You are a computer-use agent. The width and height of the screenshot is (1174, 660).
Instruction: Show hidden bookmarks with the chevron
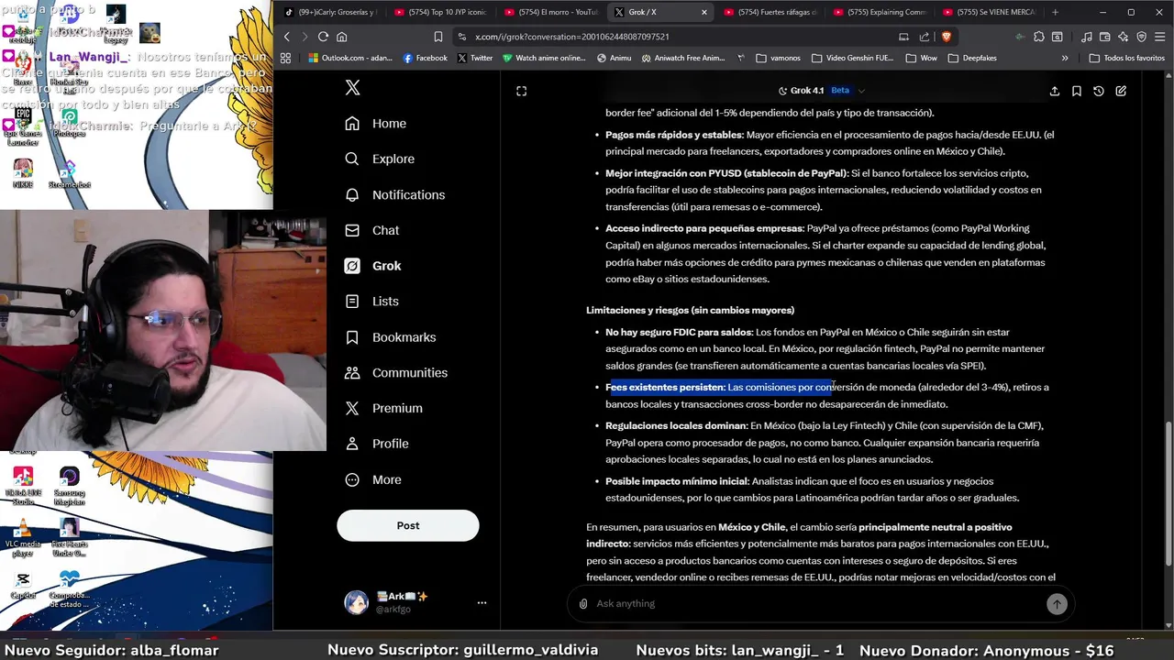[x=1065, y=58]
